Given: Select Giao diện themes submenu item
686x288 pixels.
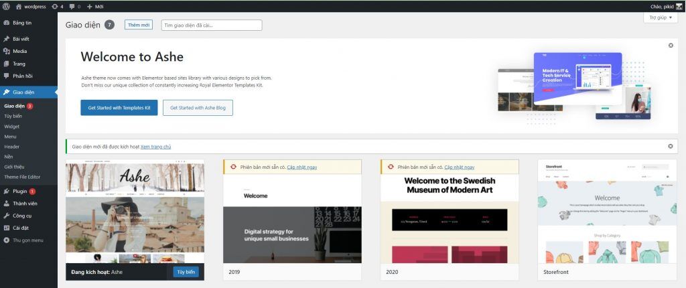Looking at the screenshot, I should click(x=15, y=106).
